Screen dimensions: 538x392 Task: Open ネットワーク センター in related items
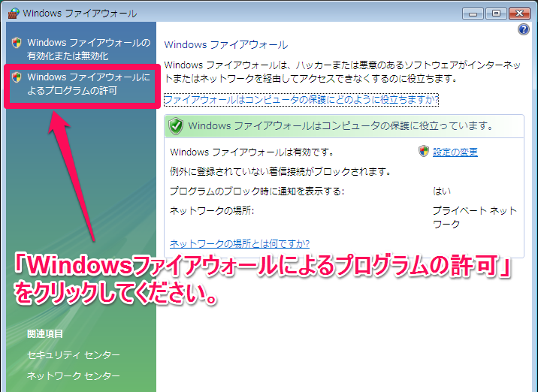(x=74, y=376)
